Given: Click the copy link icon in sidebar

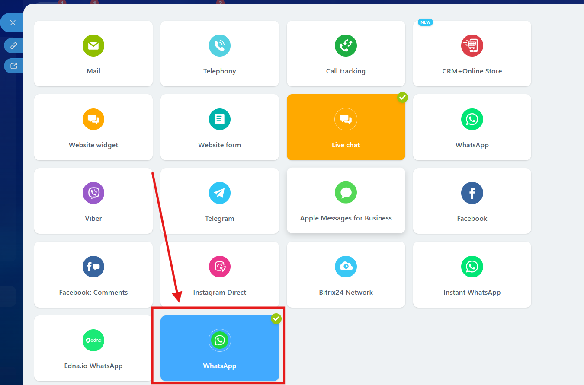Looking at the screenshot, I should (14, 45).
